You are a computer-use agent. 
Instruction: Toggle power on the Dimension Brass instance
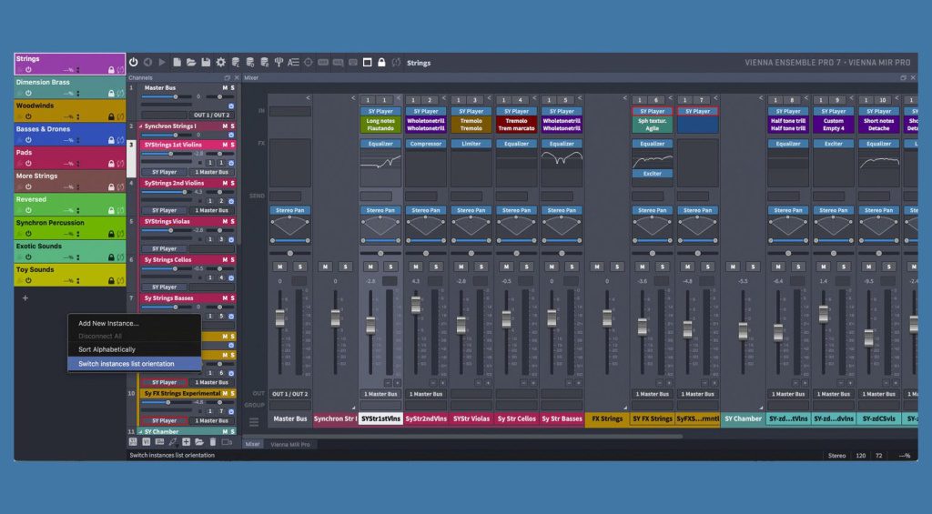(27, 93)
